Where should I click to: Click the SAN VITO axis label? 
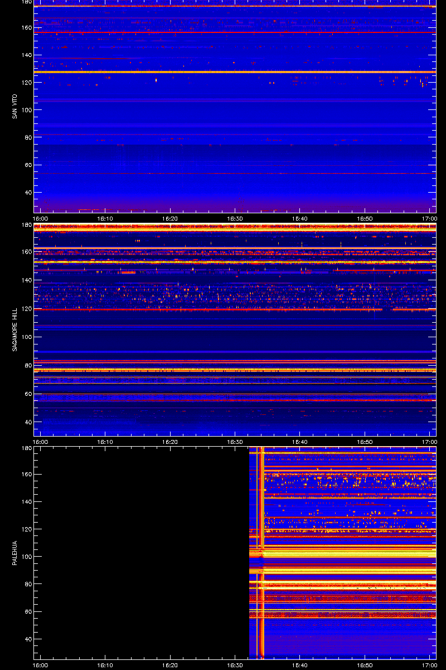click(x=14, y=106)
